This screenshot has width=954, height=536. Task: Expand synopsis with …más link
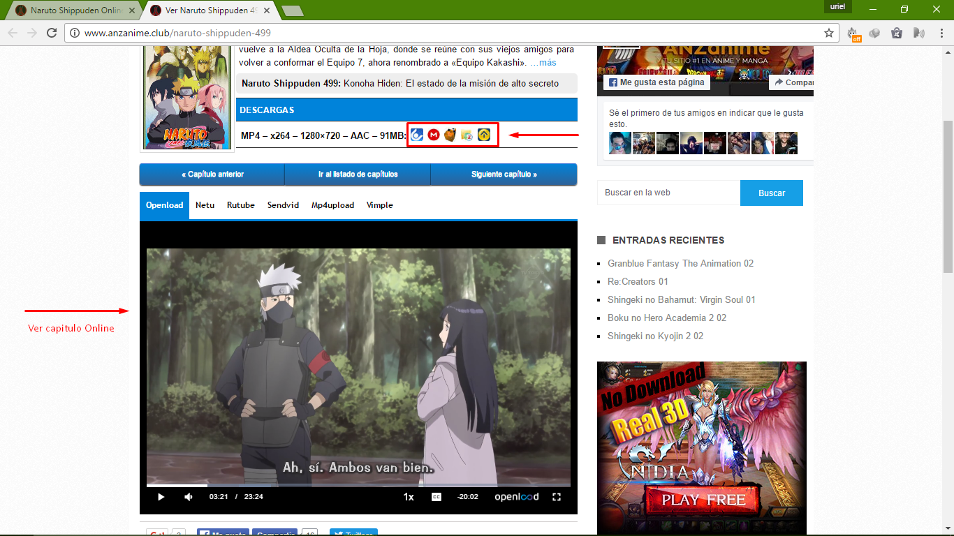[x=543, y=63]
